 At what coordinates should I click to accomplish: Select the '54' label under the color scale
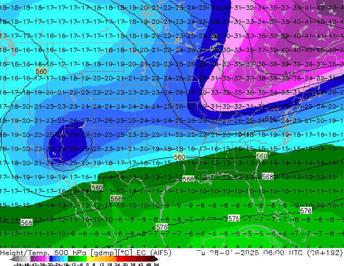pos(156,264)
